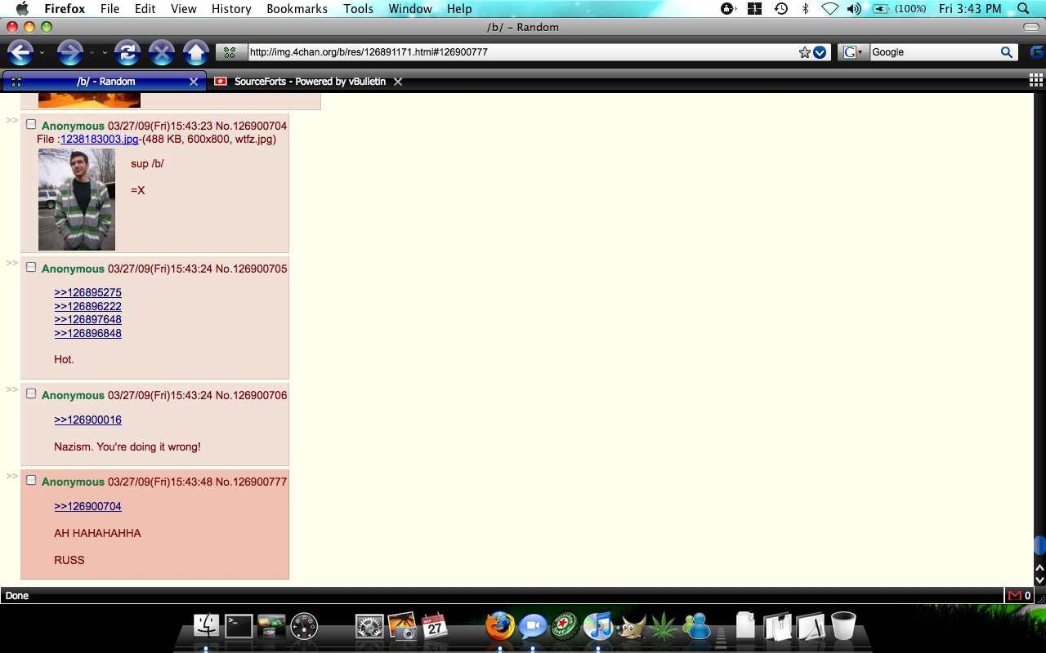Open the Gmail notifier icon in status bar

1015,596
